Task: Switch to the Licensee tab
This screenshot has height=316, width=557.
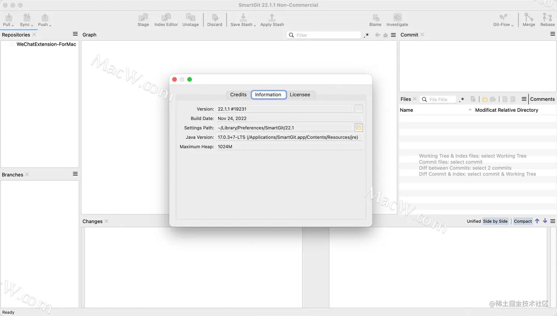Action: point(300,95)
